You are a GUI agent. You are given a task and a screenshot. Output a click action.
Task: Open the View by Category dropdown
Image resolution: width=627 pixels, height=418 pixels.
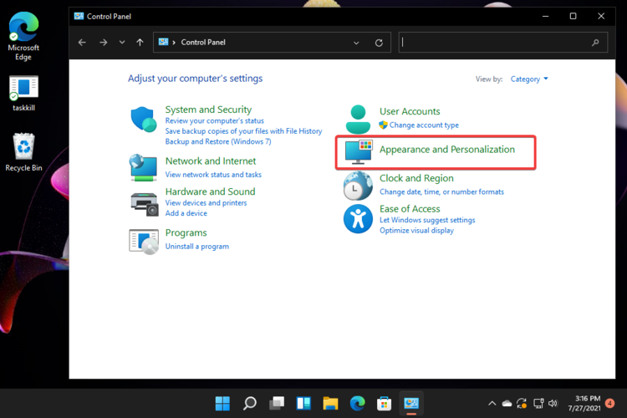coord(529,79)
